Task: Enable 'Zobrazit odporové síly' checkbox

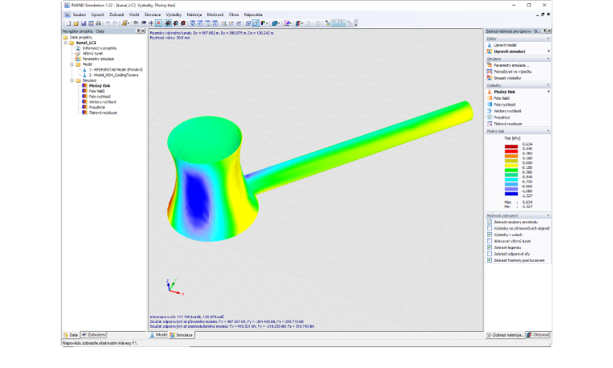Action: click(x=490, y=254)
